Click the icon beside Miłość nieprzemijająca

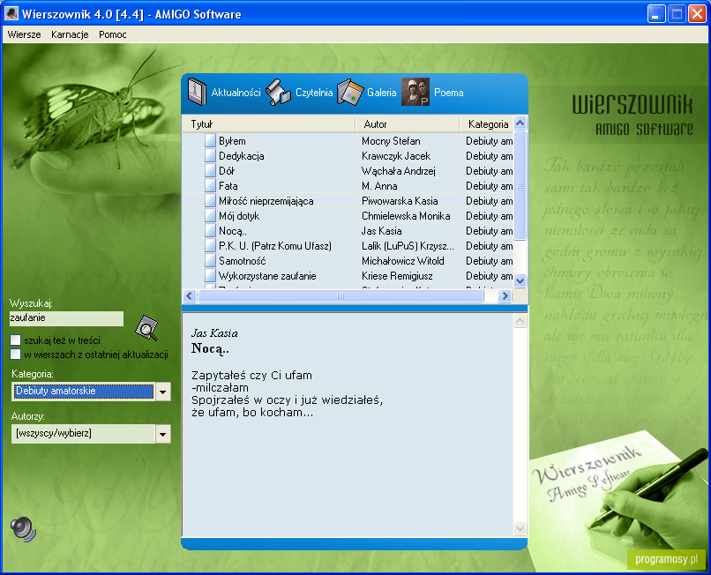[210, 200]
